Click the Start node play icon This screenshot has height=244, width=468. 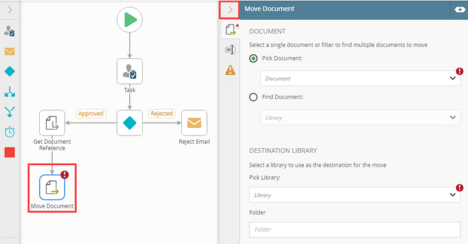(130, 20)
